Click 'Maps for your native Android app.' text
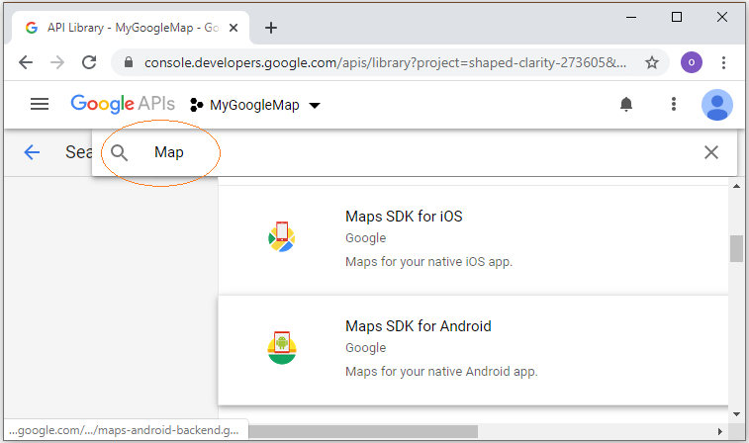 click(x=441, y=372)
